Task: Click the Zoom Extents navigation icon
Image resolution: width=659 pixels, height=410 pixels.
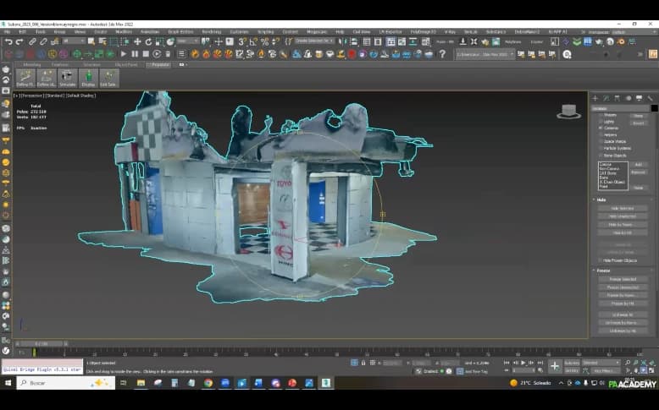Action: (644, 363)
